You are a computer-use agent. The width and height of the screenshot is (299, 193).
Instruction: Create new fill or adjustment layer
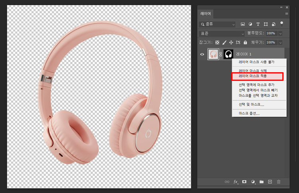(253, 182)
